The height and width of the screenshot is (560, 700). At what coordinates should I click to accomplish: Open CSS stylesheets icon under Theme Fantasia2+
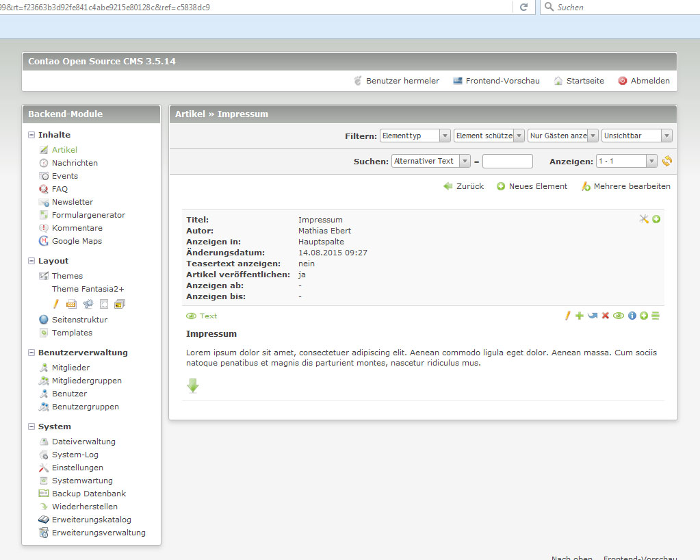pos(71,304)
